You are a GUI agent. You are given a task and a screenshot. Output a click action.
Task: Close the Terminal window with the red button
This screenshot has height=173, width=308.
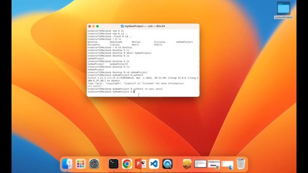click(x=90, y=26)
